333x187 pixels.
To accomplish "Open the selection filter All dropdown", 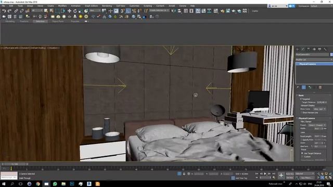I will point(37,10).
